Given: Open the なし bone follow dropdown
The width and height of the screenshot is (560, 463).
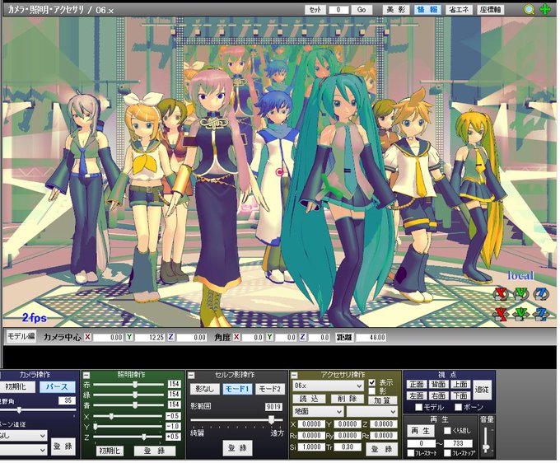Looking at the screenshot, I should pos(23,436).
